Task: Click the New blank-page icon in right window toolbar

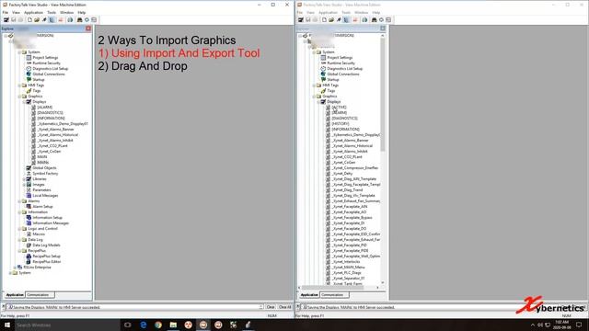Action: point(324,20)
